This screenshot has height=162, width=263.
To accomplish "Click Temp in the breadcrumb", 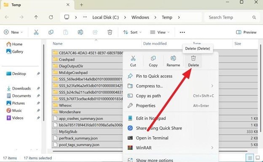I will pos(167,17).
